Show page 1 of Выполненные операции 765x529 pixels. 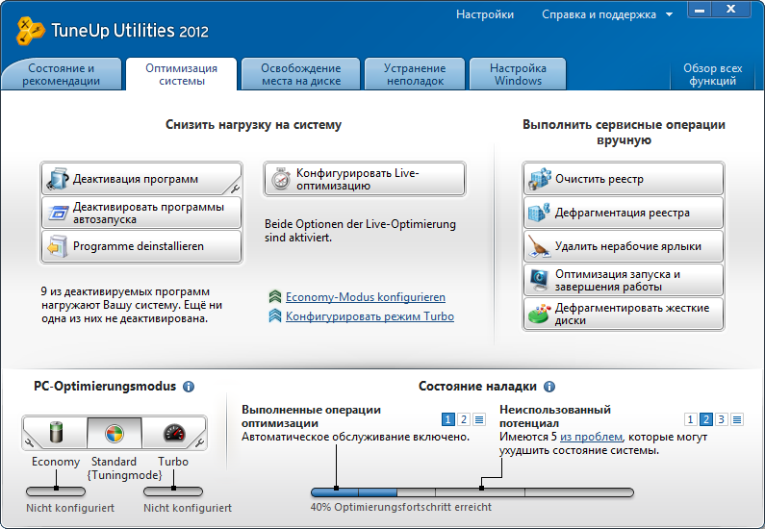point(447,419)
